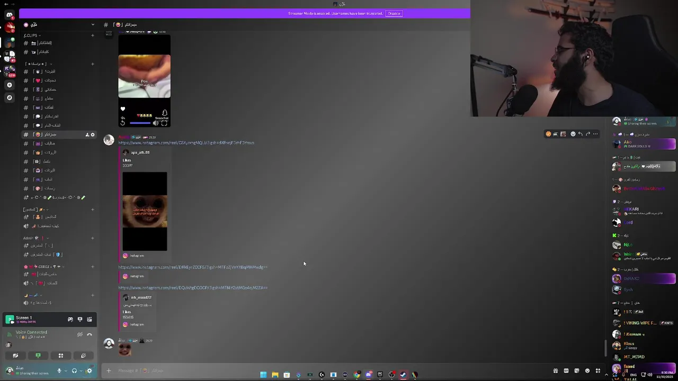678x381 pixels.
Task: Mute microphone in user panel
Action: point(59,370)
